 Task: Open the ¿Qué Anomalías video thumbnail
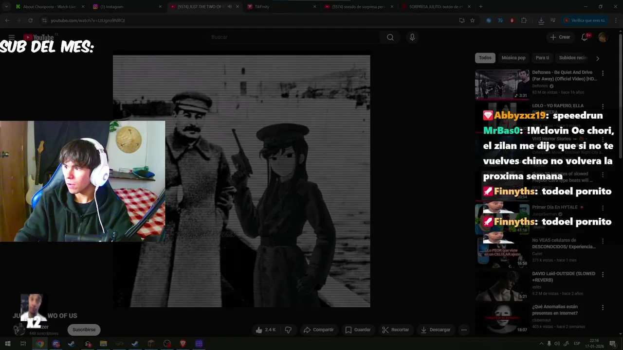(x=502, y=319)
